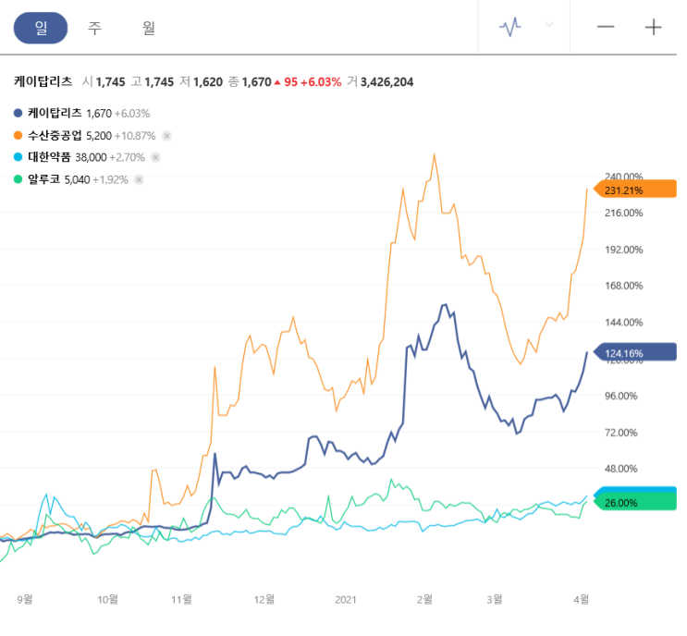This screenshot has width=687, height=636.
Task: Click the red +6.03% change value
Action: click(321, 82)
